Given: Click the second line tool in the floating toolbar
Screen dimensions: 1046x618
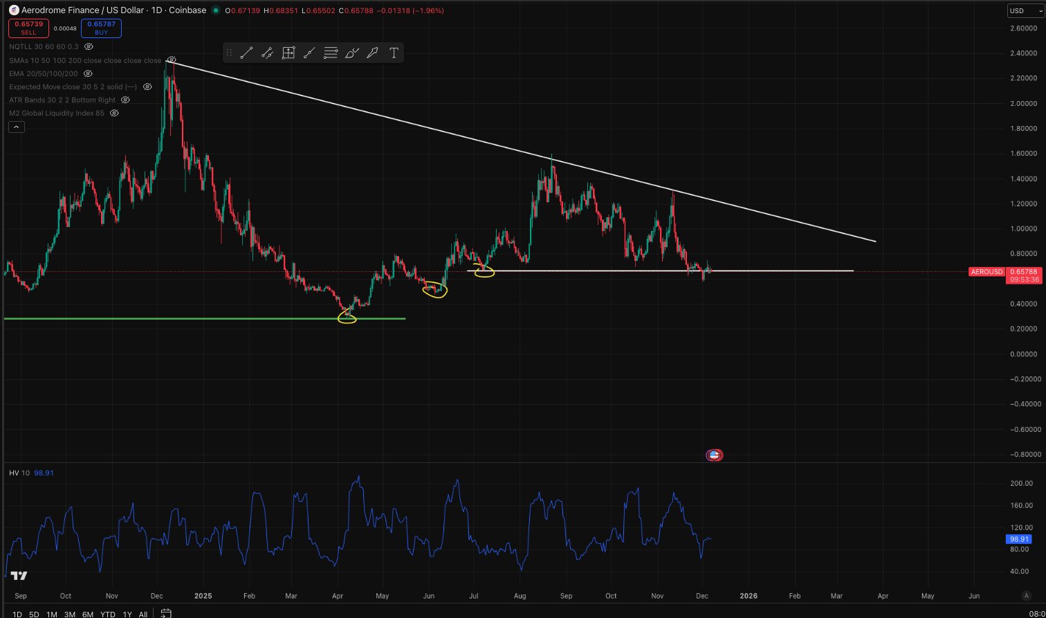Looking at the screenshot, I should [x=267, y=53].
